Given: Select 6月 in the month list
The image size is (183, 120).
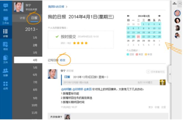Looking at the screenshot, I should coord(35,75).
